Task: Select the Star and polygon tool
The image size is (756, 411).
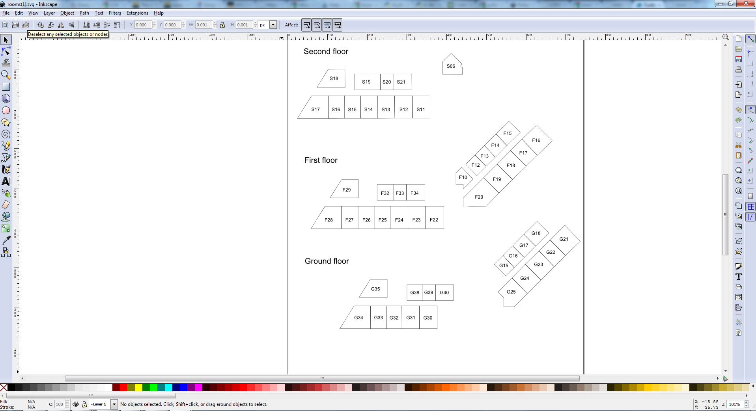Action: tap(6, 122)
